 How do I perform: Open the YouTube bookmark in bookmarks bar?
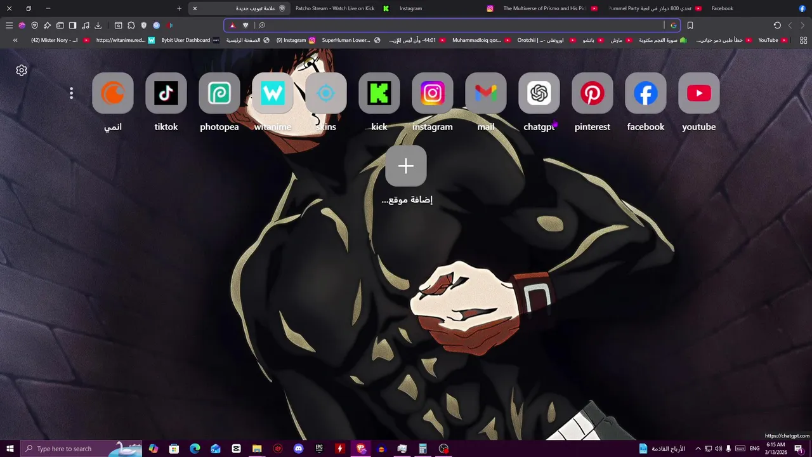pos(773,40)
